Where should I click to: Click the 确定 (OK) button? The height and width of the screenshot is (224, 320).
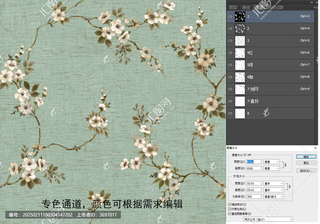click(306, 157)
